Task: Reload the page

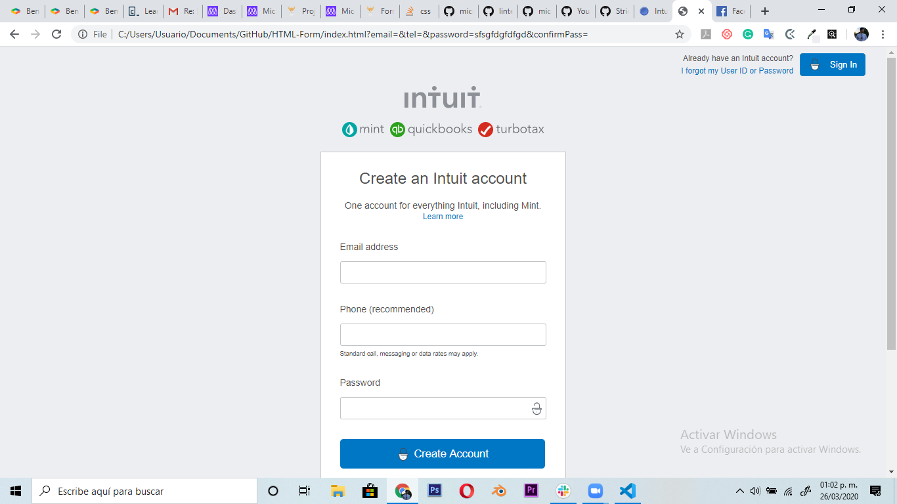Action: pyautogui.click(x=56, y=34)
